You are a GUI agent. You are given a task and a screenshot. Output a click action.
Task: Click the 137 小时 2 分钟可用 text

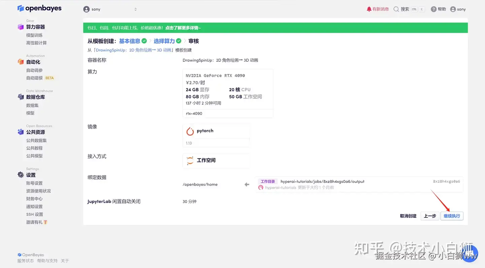click(203, 103)
